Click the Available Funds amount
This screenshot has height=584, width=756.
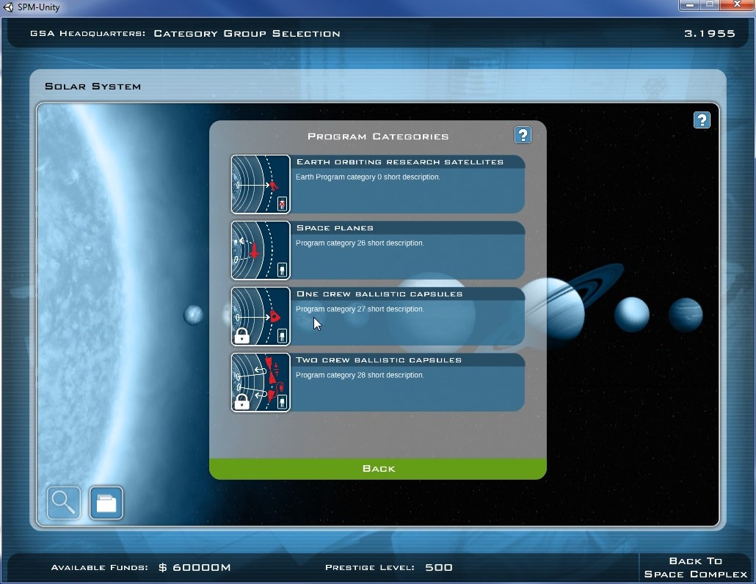click(x=195, y=568)
